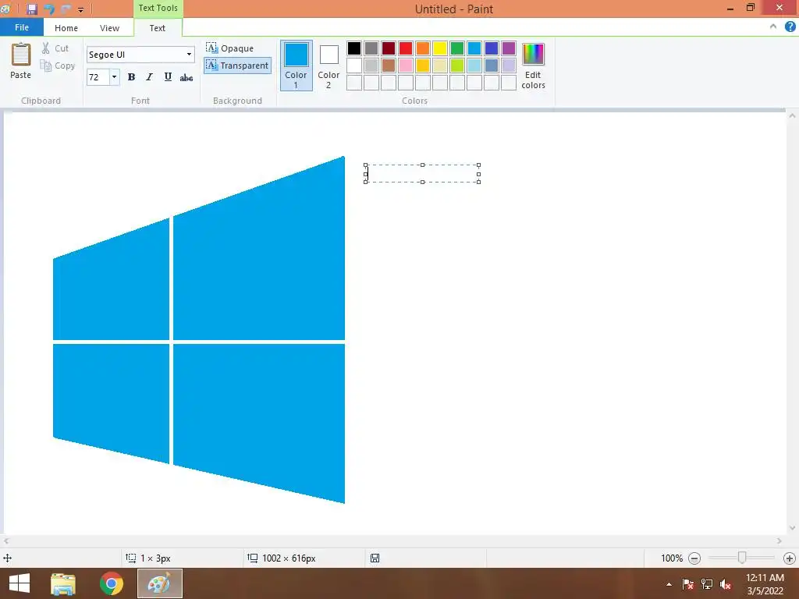Pick the lime color swatch
Viewport: 799px width, 599px height.
coord(457,66)
